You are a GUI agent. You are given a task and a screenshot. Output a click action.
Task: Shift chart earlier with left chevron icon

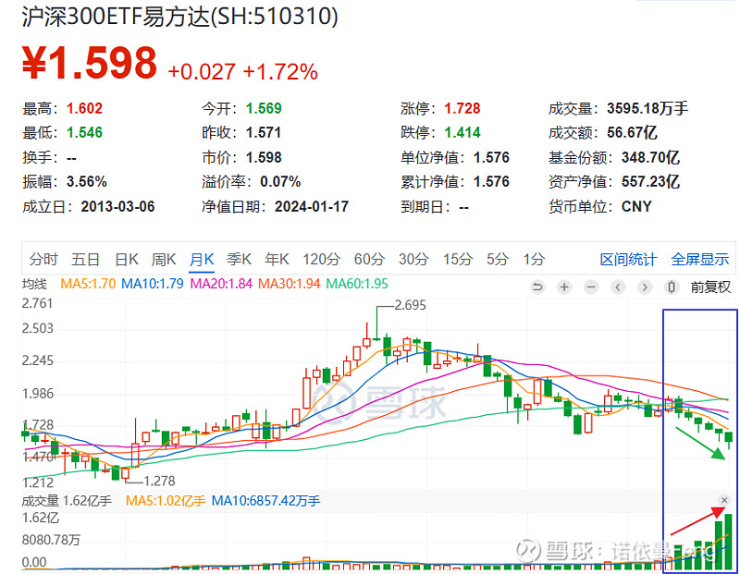pyautogui.click(x=618, y=287)
